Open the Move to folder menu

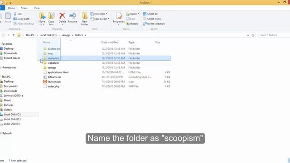click(x=42, y=19)
